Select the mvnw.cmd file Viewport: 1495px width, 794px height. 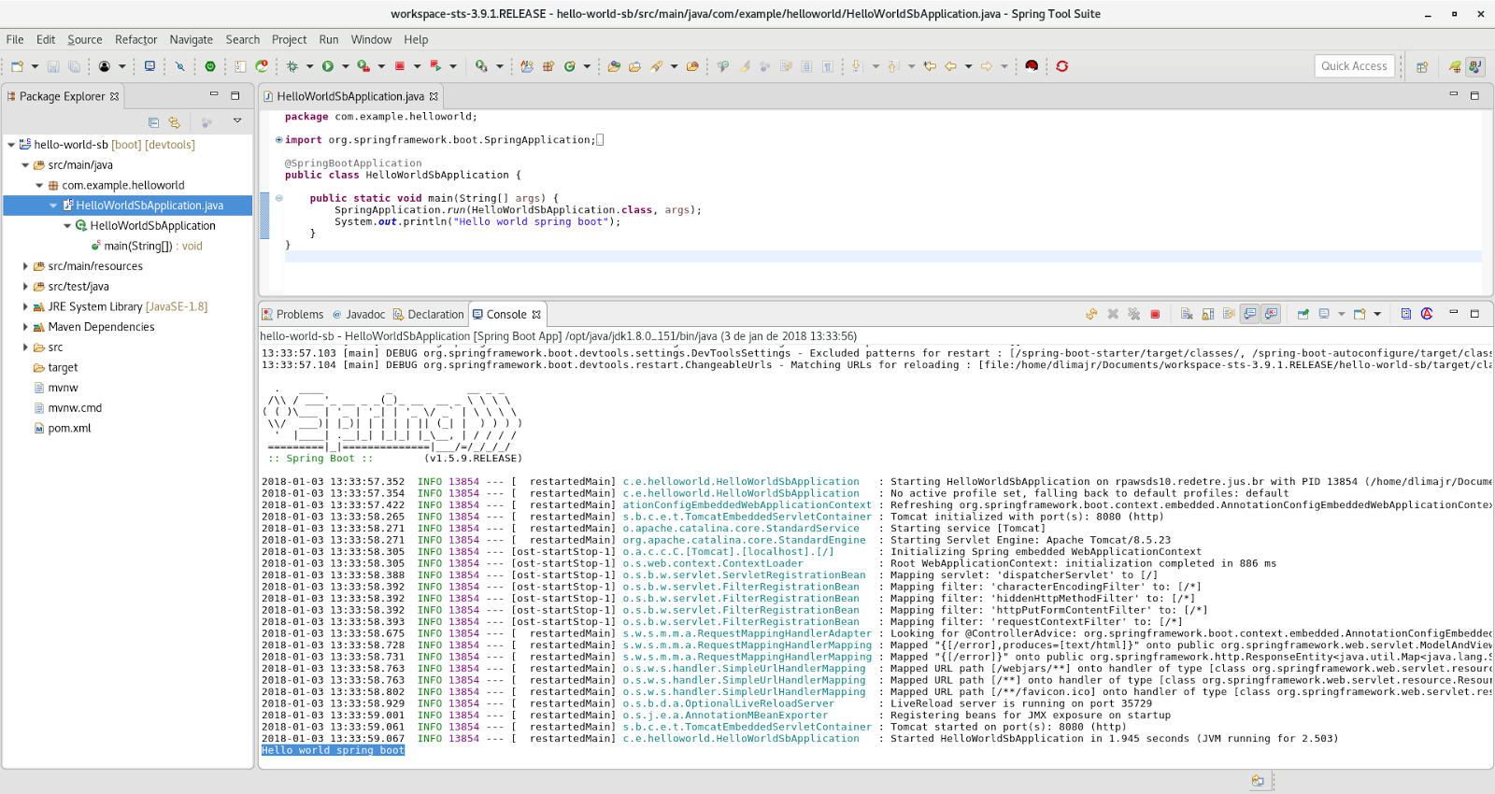tap(75, 408)
